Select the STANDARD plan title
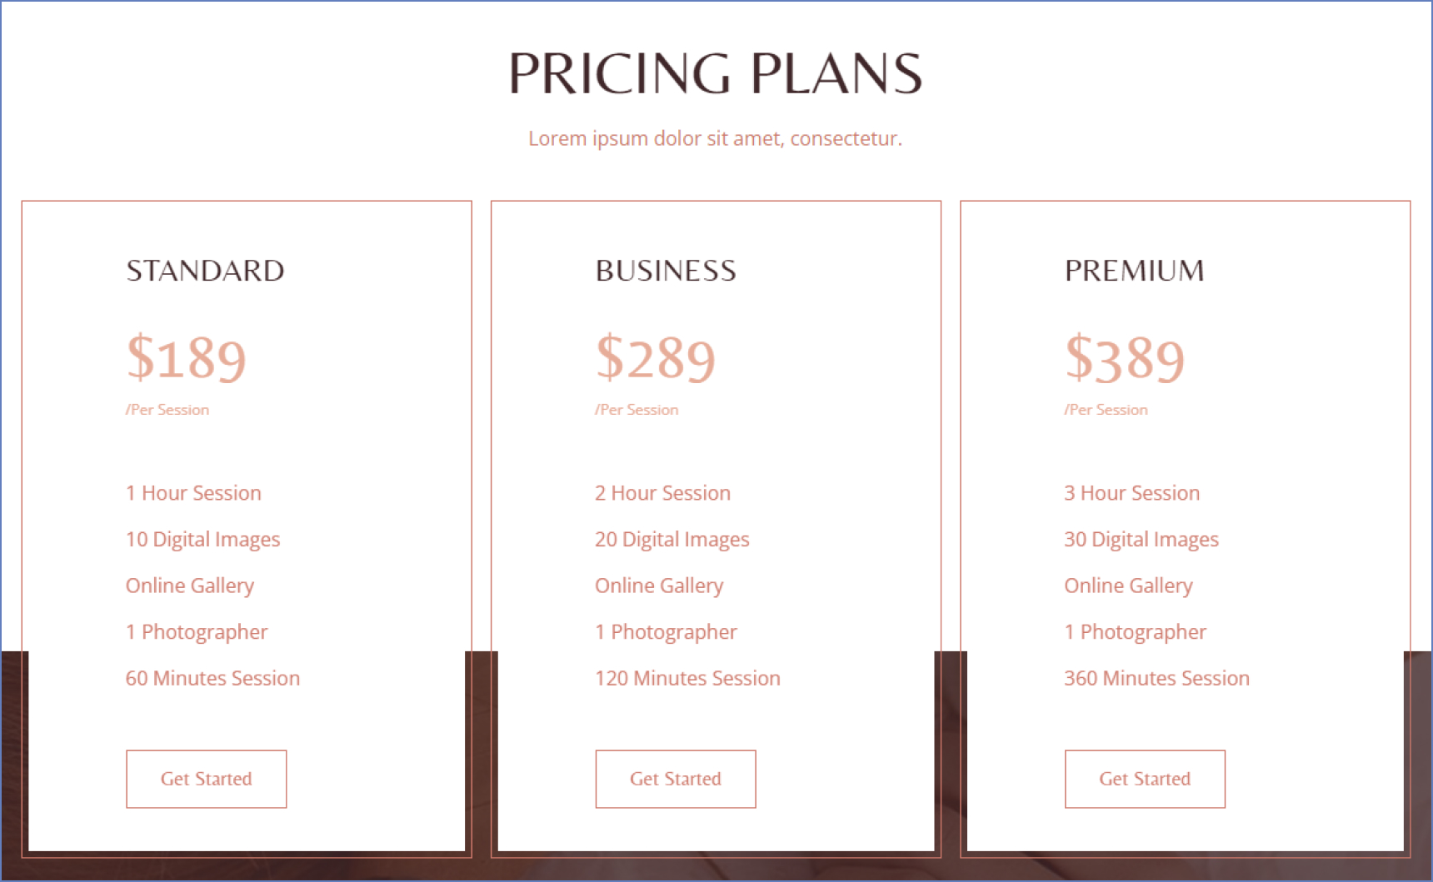 [x=205, y=271]
